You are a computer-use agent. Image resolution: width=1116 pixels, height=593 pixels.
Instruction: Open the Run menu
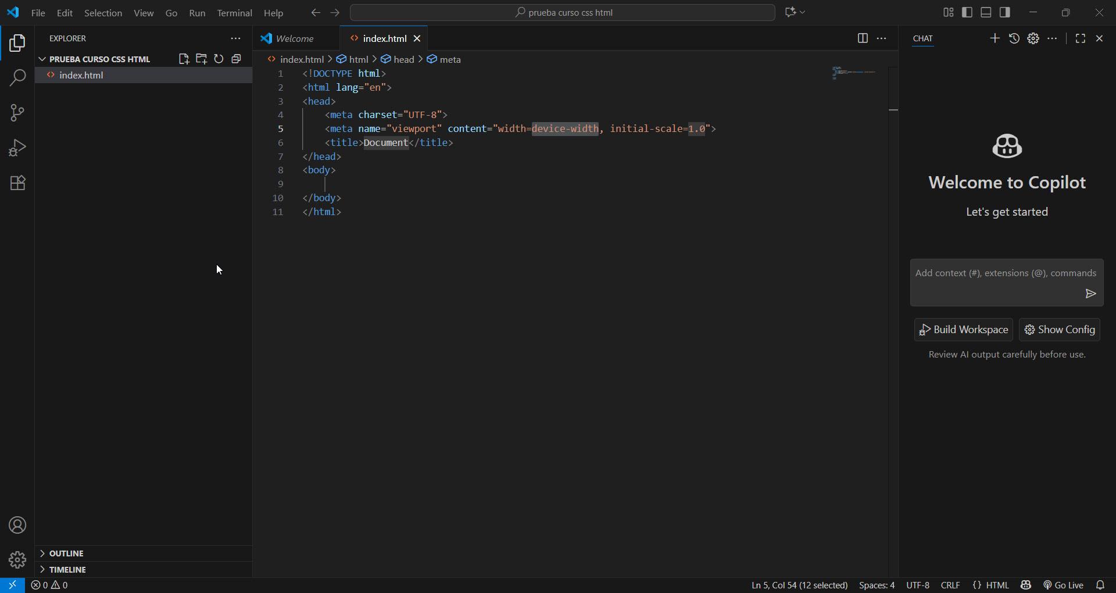pos(197,13)
